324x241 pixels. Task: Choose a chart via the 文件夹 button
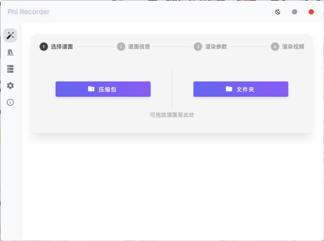241,89
